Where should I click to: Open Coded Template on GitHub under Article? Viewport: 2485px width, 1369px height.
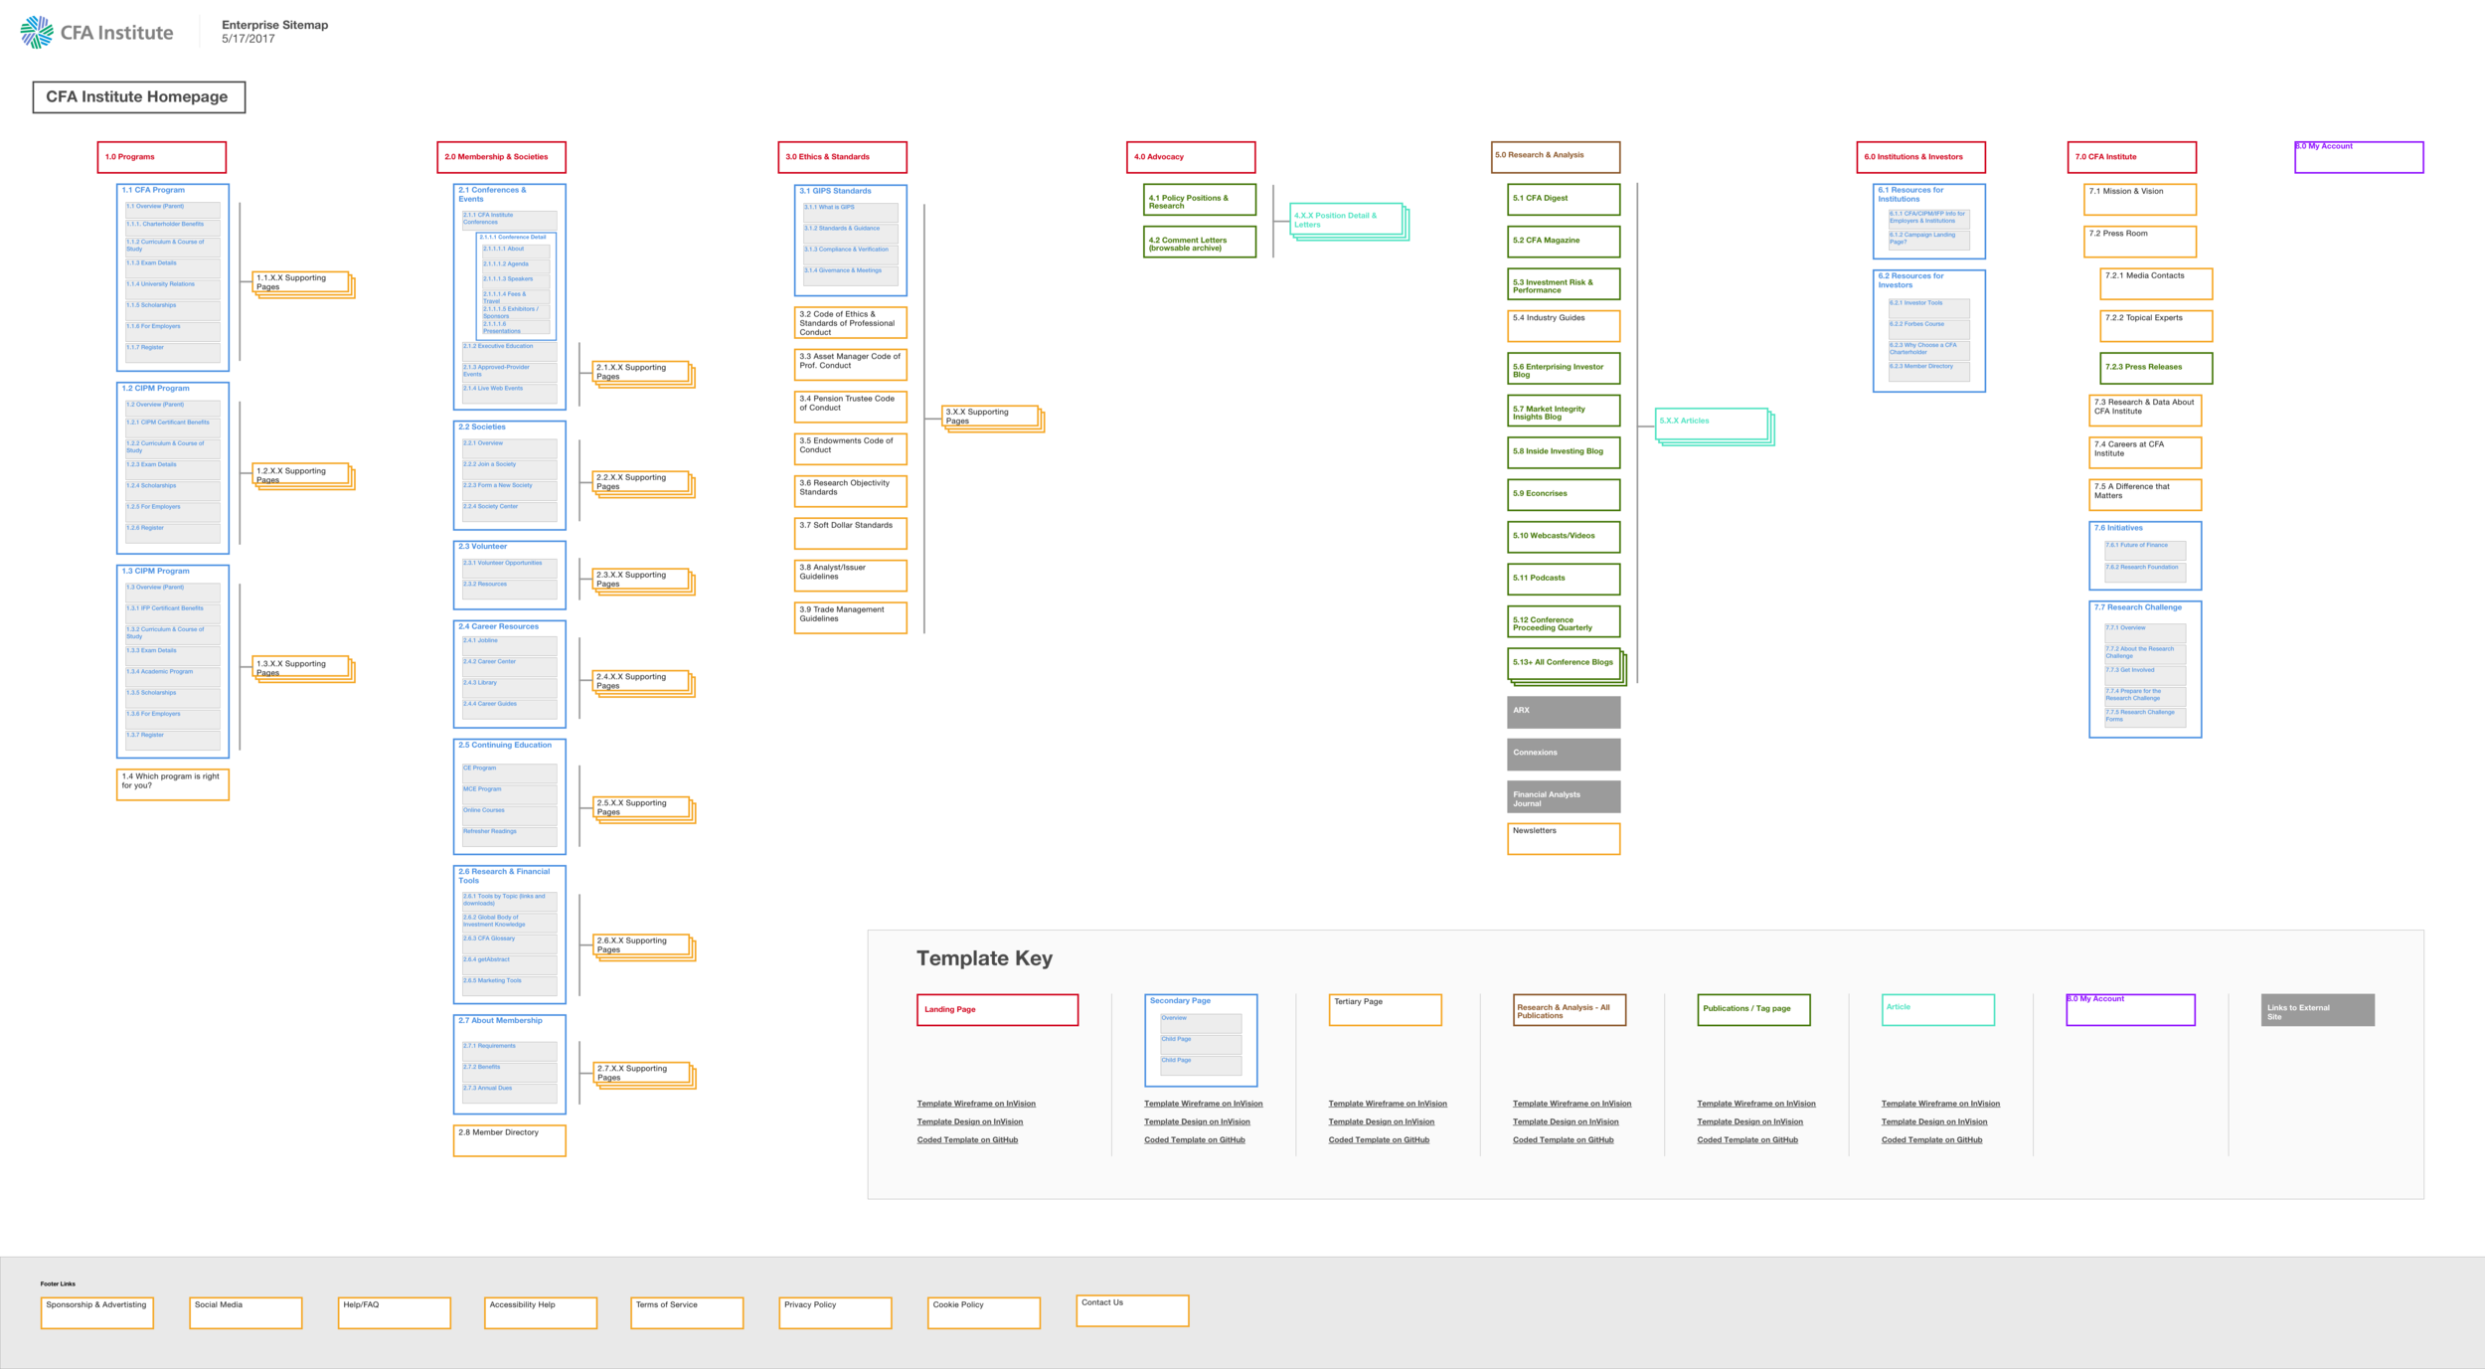[x=1931, y=1140]
